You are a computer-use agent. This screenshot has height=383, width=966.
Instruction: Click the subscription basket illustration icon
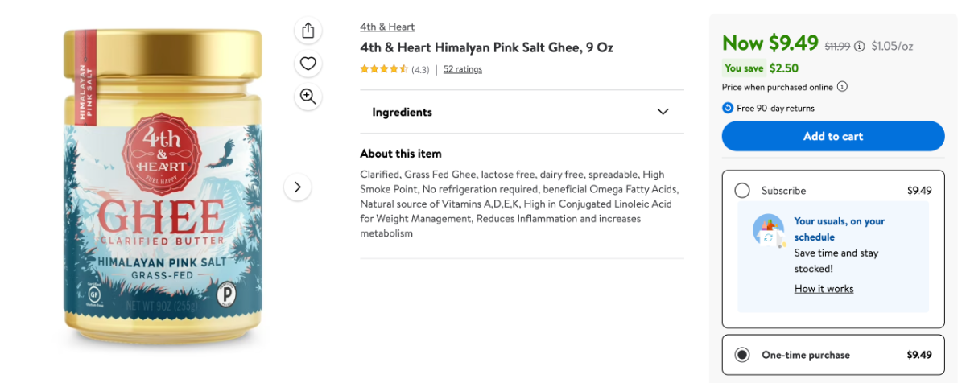(768, 231)
